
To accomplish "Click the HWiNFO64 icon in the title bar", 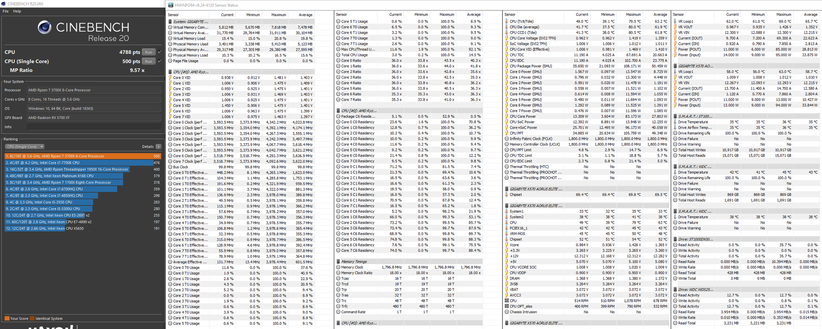I will point(171,5).
